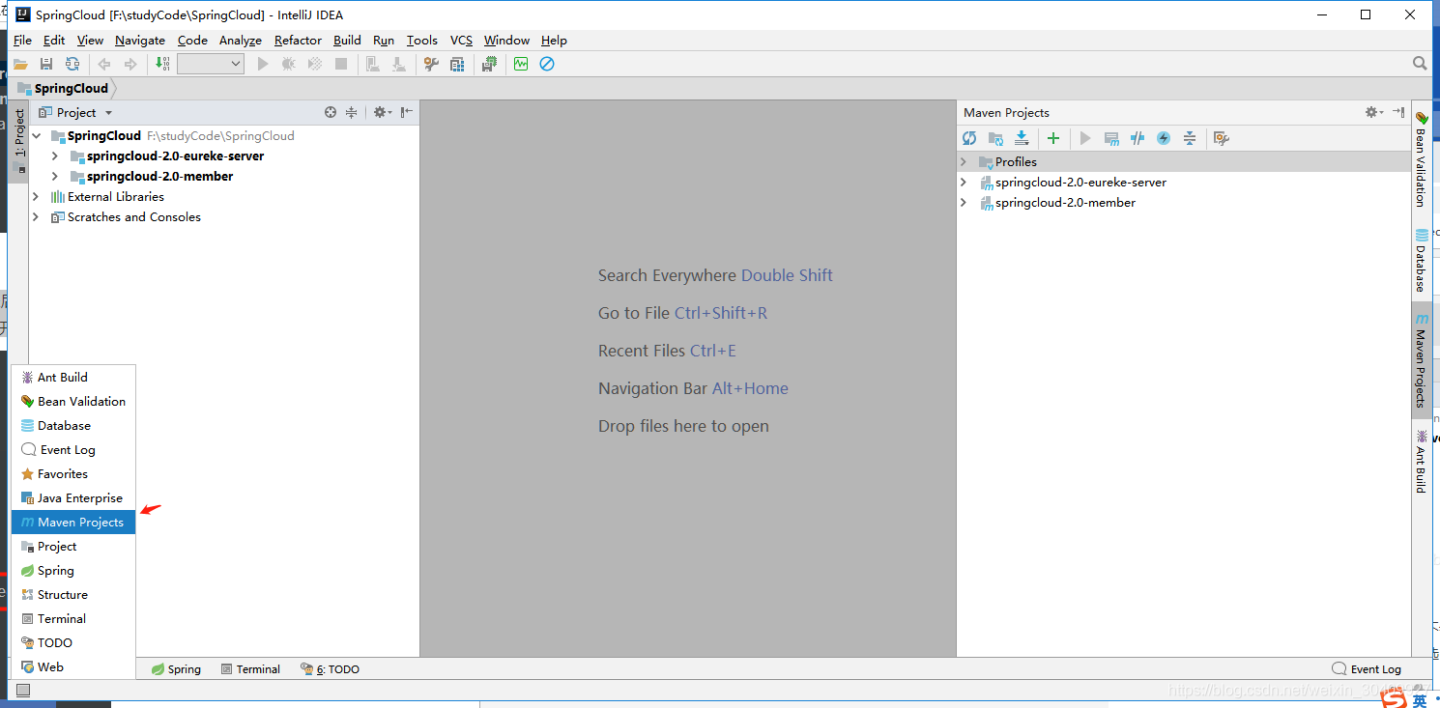Open the VCS menu
The height and width of the screenshot is (708, 1440).
tap(462, 40)
